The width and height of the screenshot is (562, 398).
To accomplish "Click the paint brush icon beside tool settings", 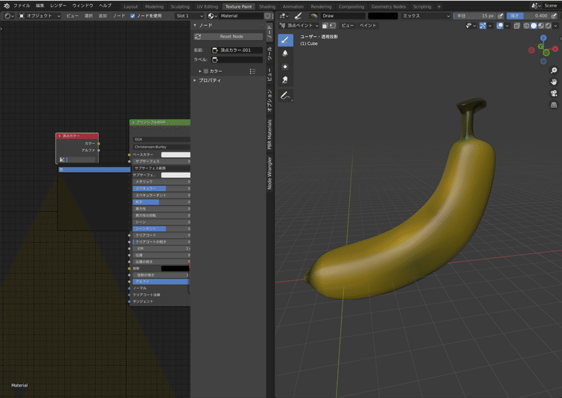I will click(298, 15).
